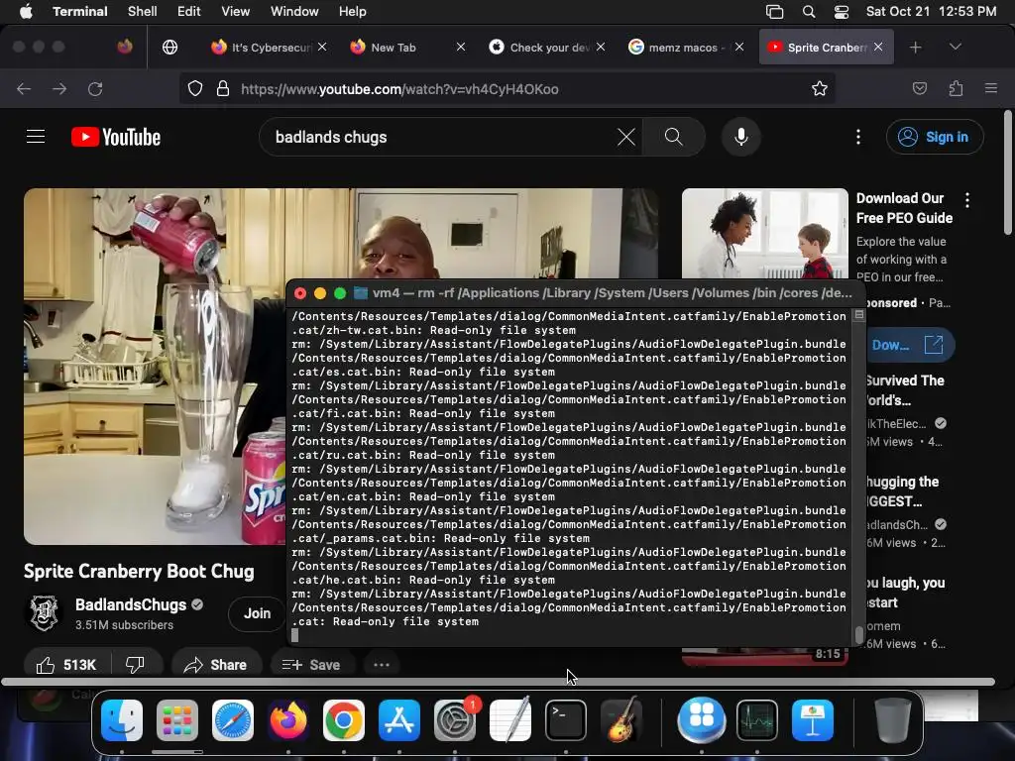
Task: Open Activity Monitor from the Dock
Action: pyautogui.click(x=757, y=719)
